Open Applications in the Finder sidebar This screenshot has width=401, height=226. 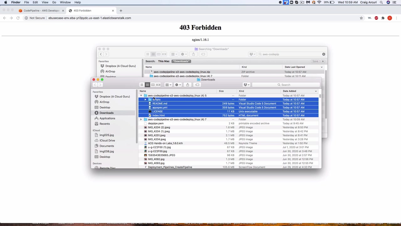107,118
